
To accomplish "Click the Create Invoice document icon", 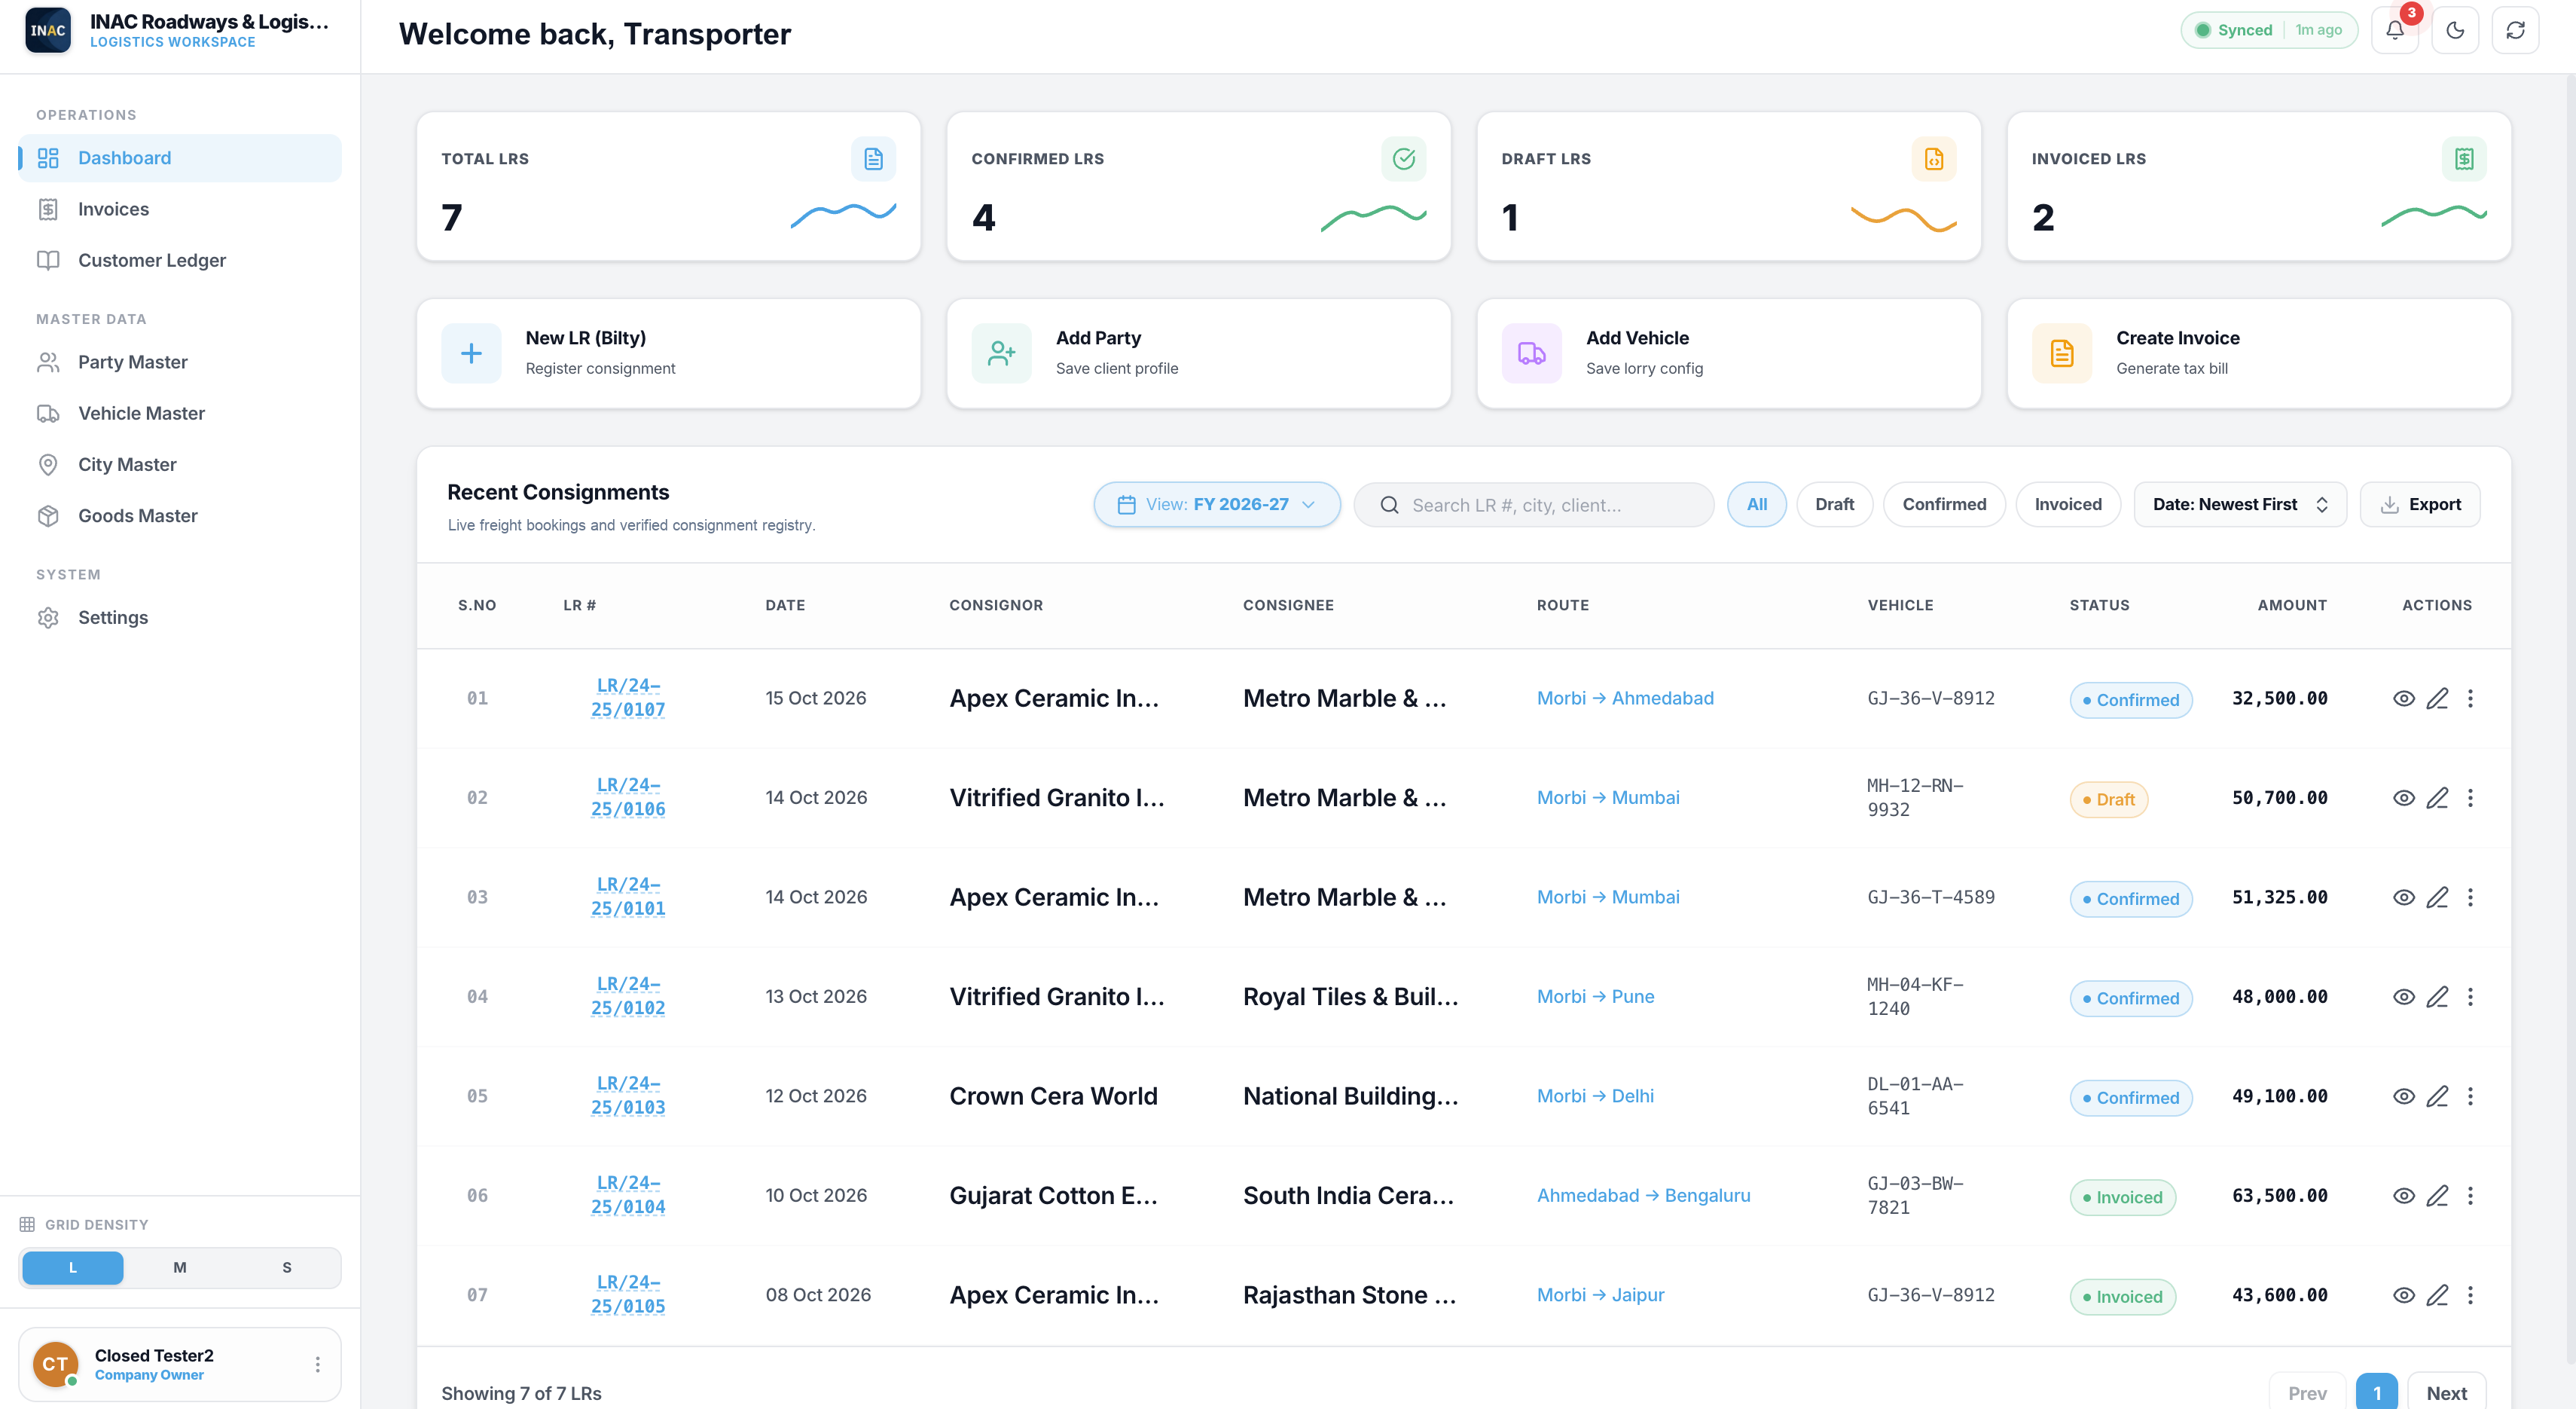I will pyautogui.click(x=2061, y=353).
